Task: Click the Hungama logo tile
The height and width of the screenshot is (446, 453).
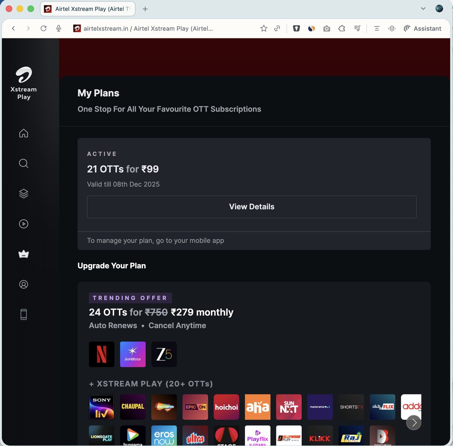Action: [133, 436]
